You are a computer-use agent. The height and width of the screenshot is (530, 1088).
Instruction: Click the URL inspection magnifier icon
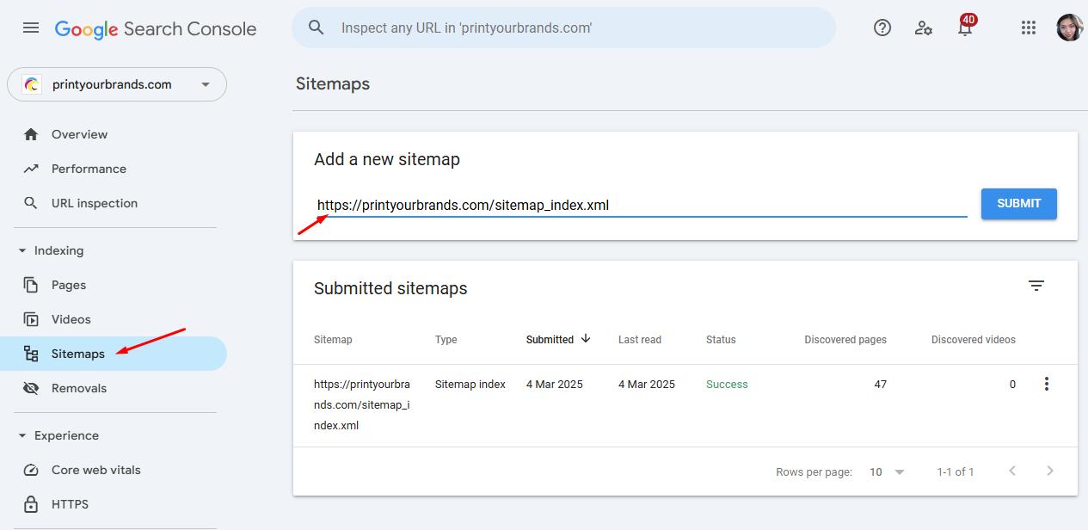tap(31, 203)
